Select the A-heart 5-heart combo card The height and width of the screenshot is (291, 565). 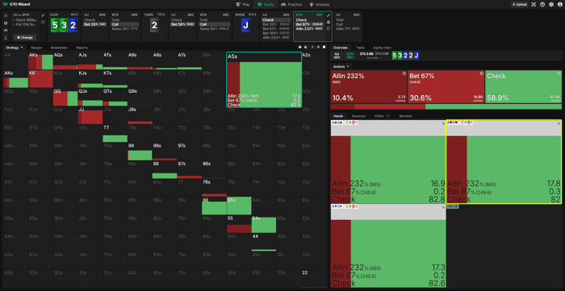pos(504,162)
